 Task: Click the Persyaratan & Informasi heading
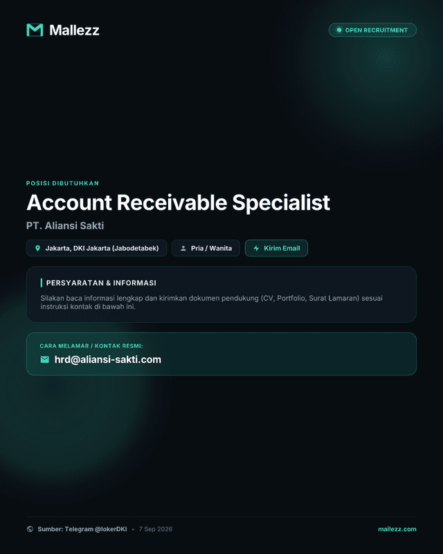[x=101, y=283]
